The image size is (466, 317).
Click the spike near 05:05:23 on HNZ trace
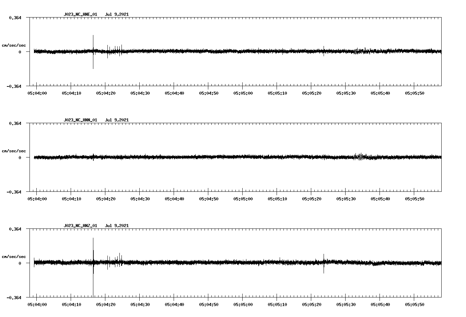324,263
